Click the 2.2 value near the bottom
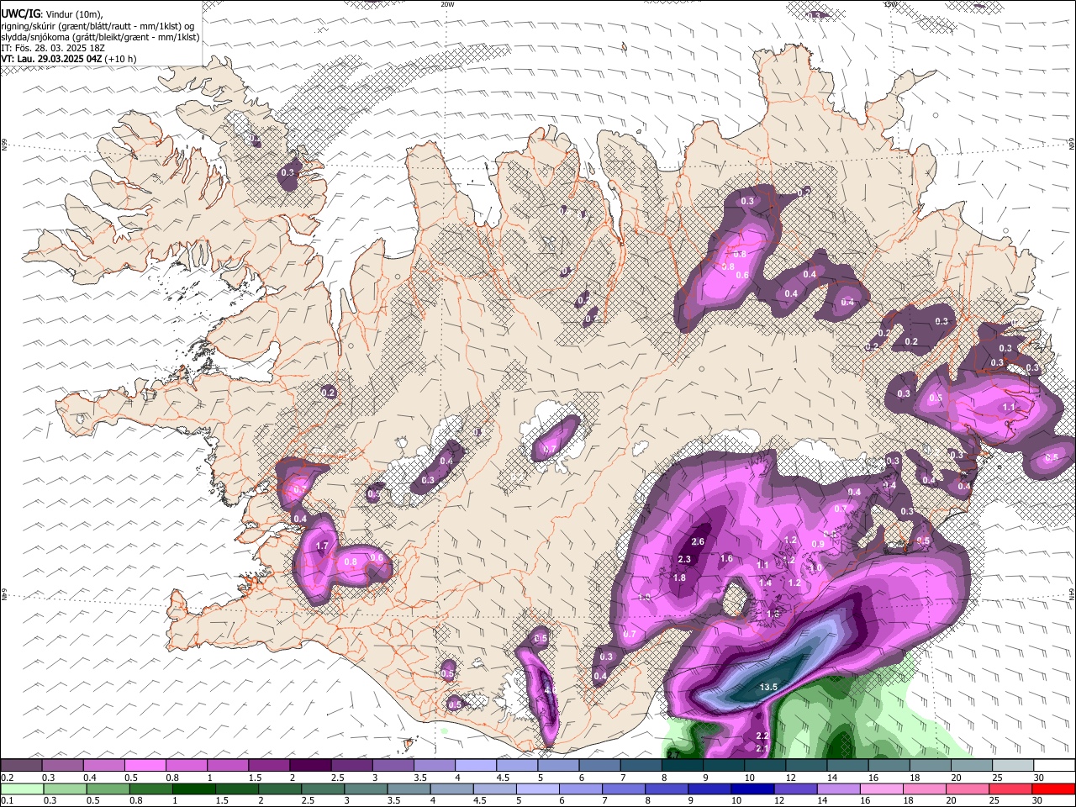Image resolution: width=1076 pixels, height=807 pixels. [762, 736]
